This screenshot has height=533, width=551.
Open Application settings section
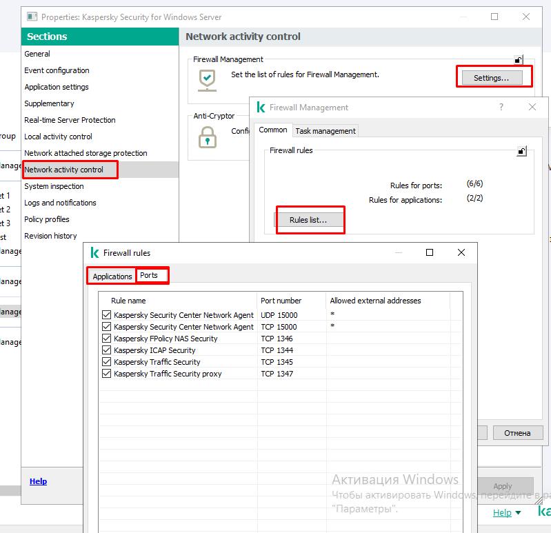tap(57, 87)
